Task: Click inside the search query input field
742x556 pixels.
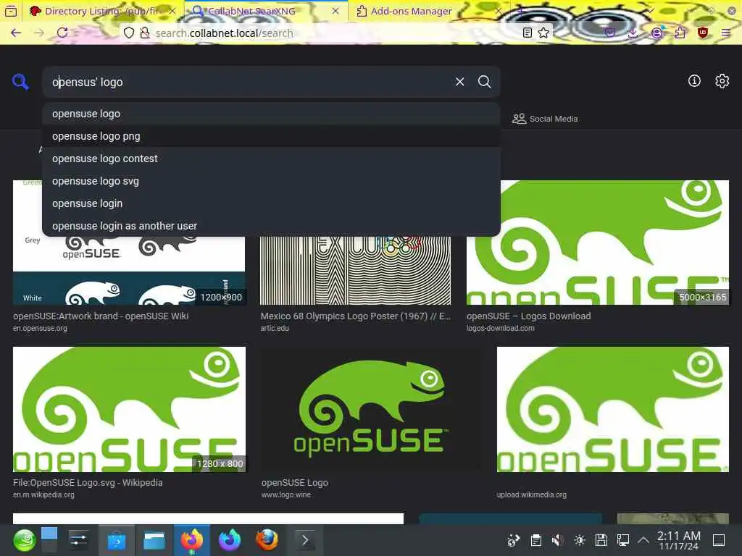Action: pyautogui.click(x=246, y=82)
